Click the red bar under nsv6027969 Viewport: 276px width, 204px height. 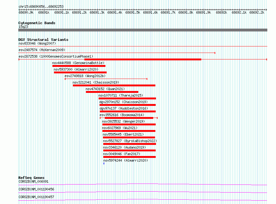(x=129, y=131)
